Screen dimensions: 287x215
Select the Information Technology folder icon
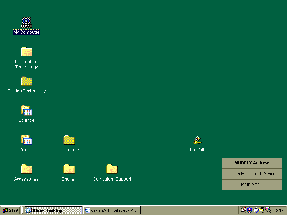27,51
